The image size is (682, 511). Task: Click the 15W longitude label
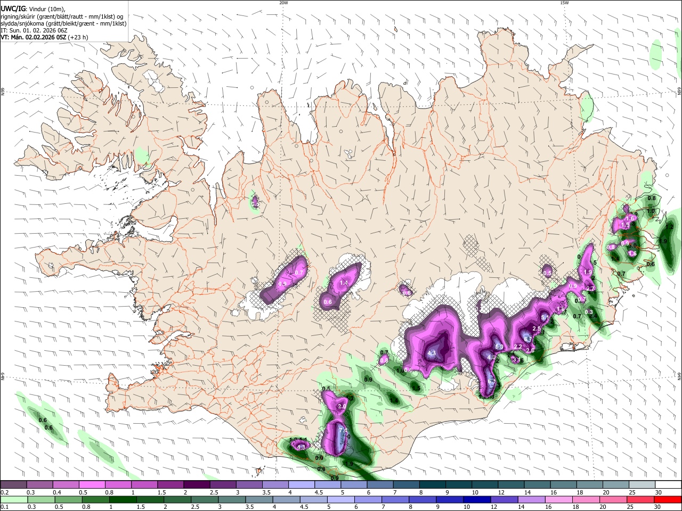564,3
